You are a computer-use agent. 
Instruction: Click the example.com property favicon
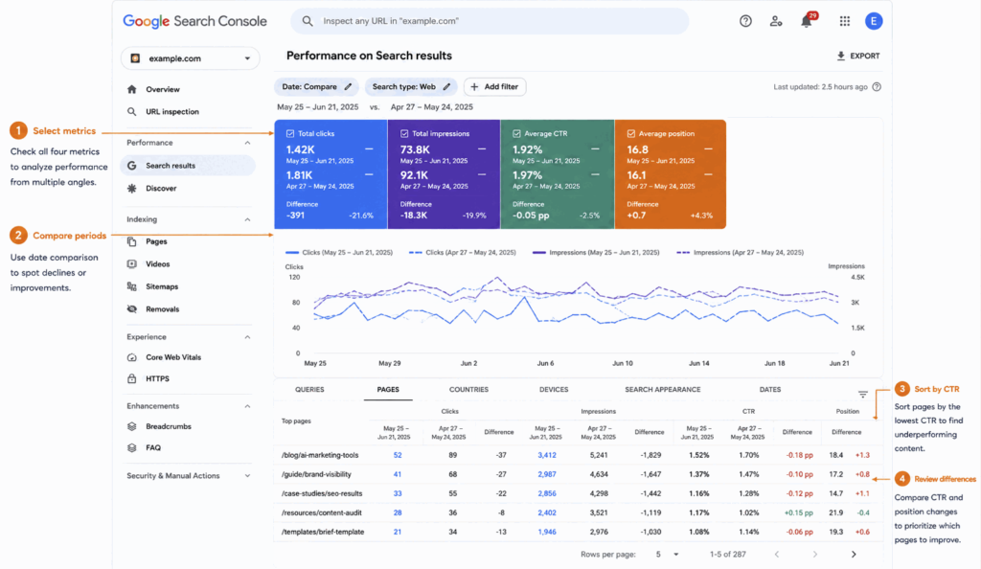pos(135,58)
